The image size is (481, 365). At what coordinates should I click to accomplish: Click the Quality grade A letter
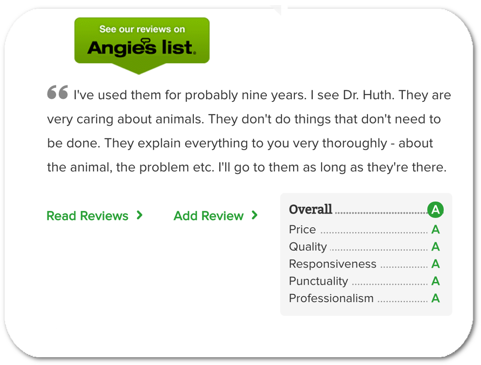436,247
